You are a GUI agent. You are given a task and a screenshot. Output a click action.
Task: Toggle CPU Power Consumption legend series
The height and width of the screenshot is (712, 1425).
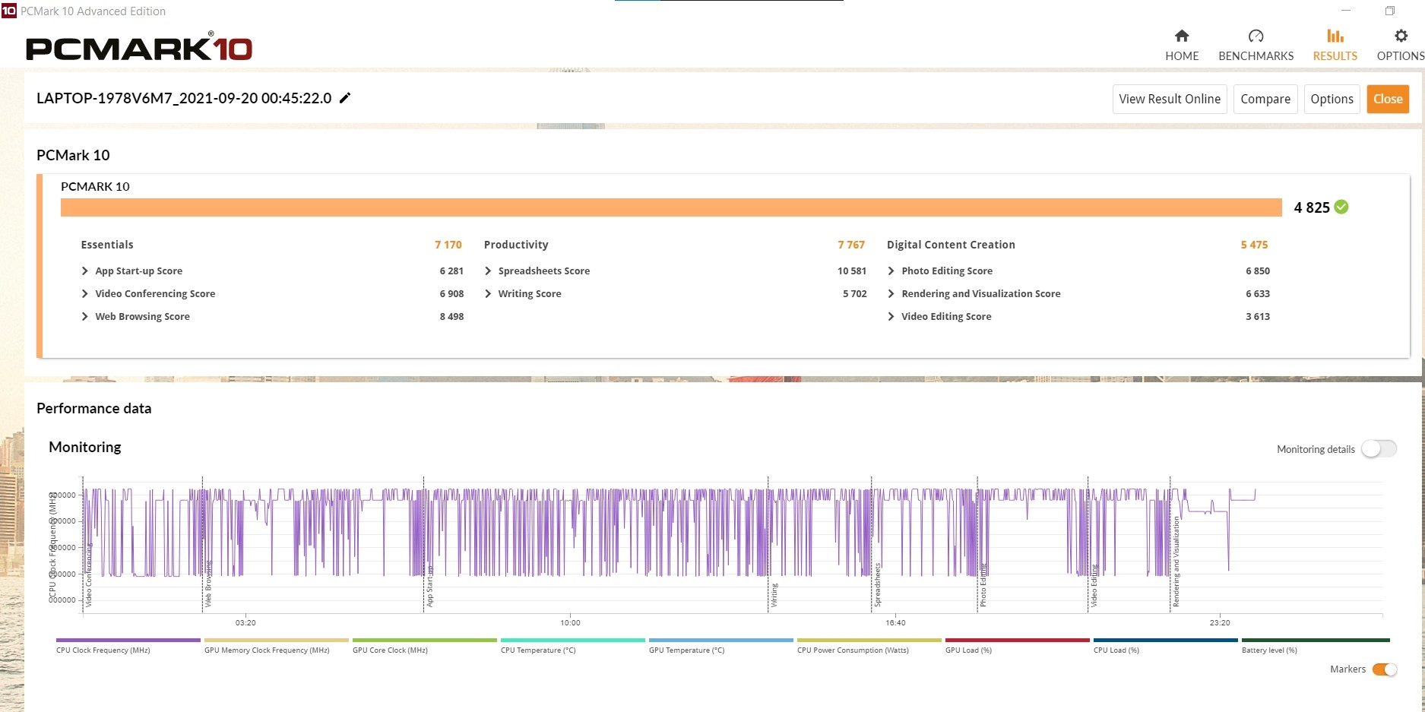tap(869, 646)
